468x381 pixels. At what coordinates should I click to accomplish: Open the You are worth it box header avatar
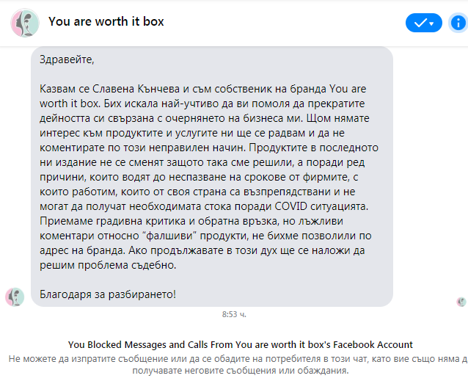coord(24,23)
